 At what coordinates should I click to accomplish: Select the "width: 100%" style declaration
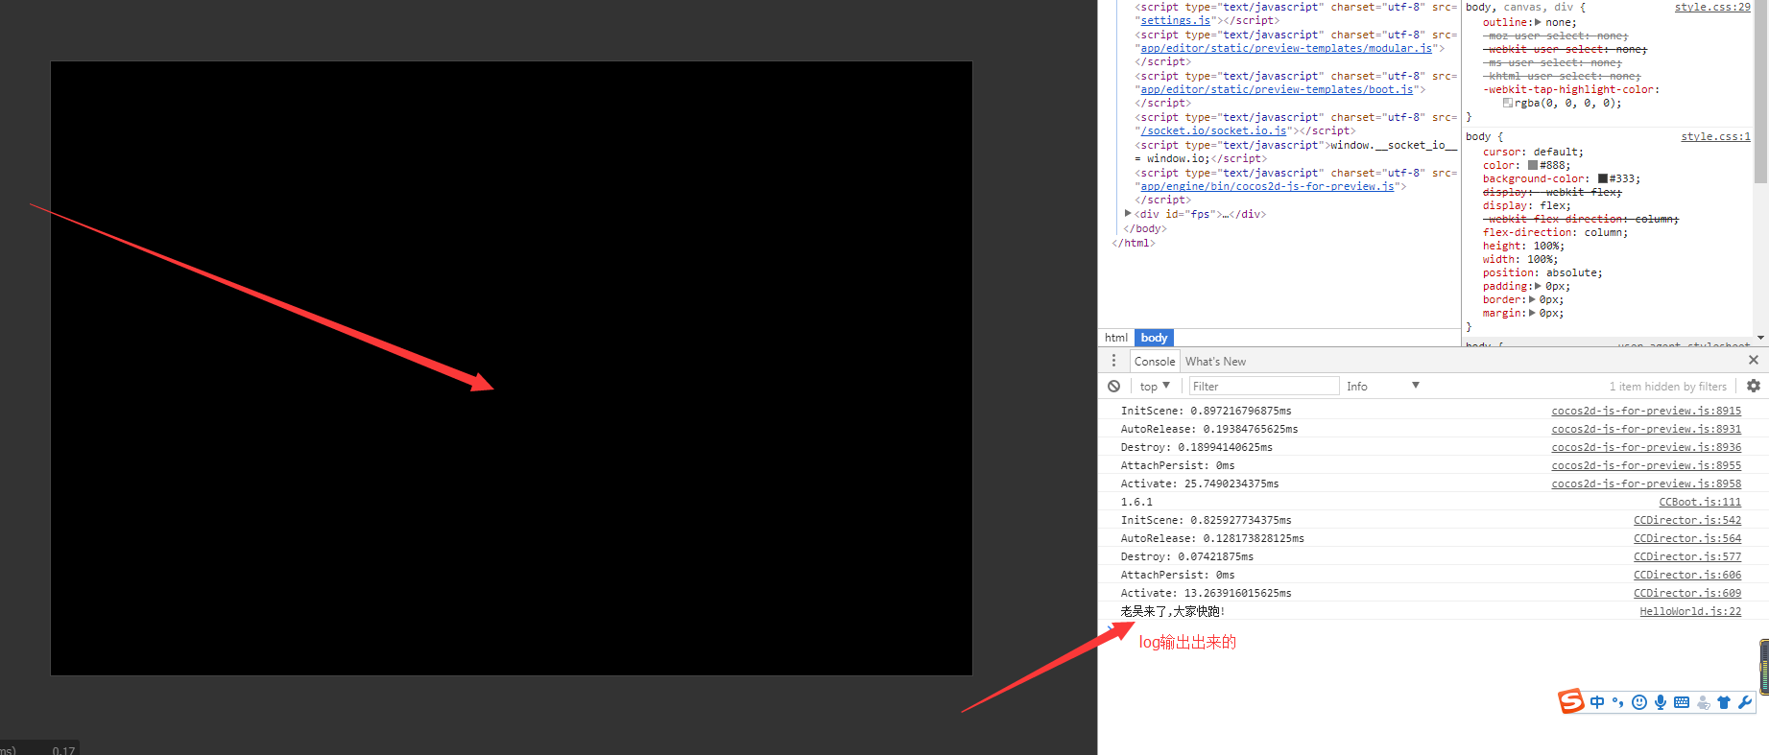pyautogui.click(x=1520, y=259)
